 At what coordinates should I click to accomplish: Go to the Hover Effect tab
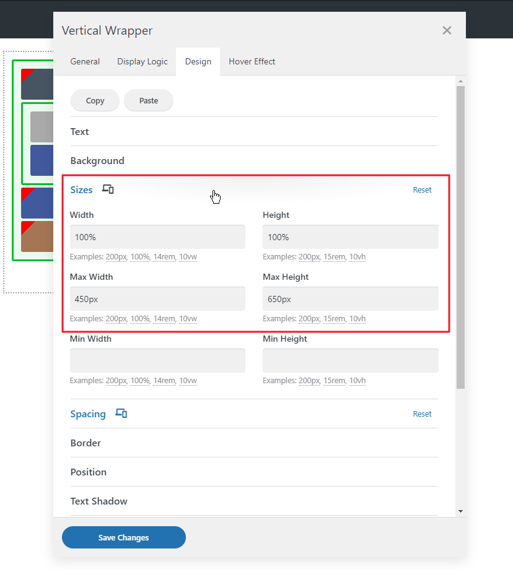click(252, 61)
